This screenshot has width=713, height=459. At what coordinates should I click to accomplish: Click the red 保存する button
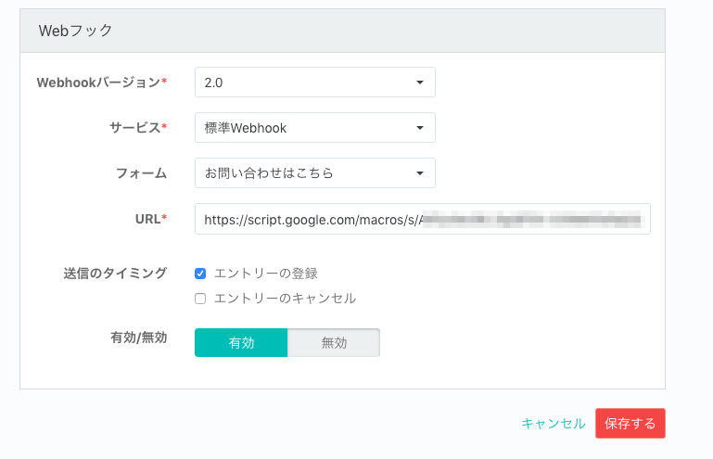(630, 424)
